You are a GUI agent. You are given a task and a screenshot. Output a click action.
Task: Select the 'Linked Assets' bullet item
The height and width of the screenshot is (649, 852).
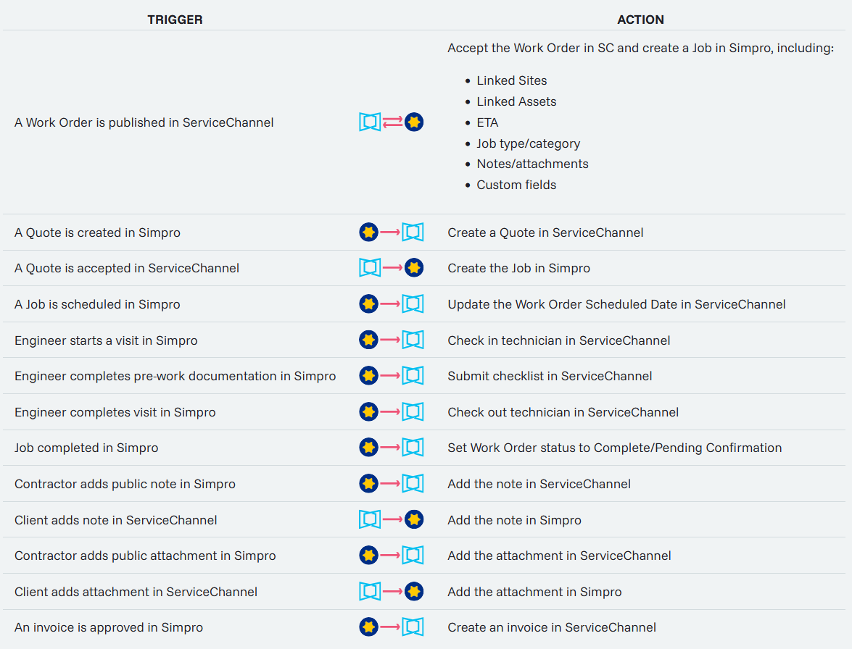tap(516, 101)
